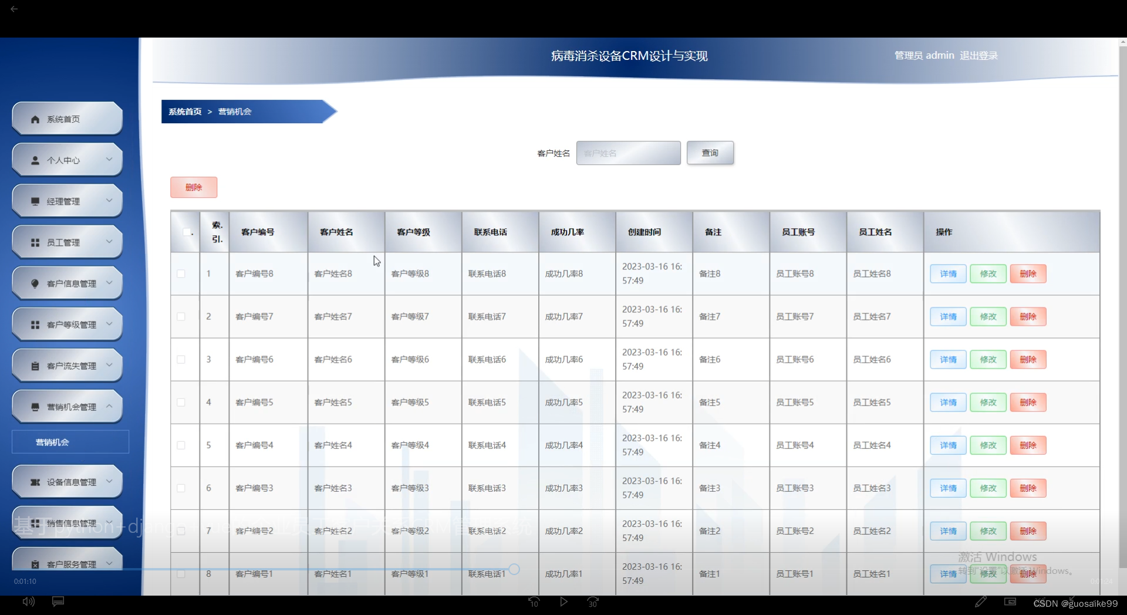Select the globe icon for 客户信息管理
Image resolution: width=1127 pixels, height=615 pixels.
(35, 283)
